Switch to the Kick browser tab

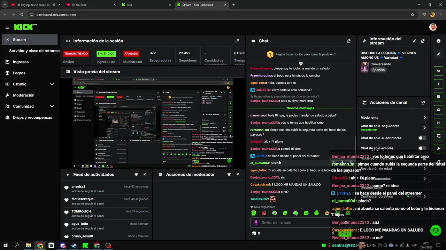(x=146, y=5)
